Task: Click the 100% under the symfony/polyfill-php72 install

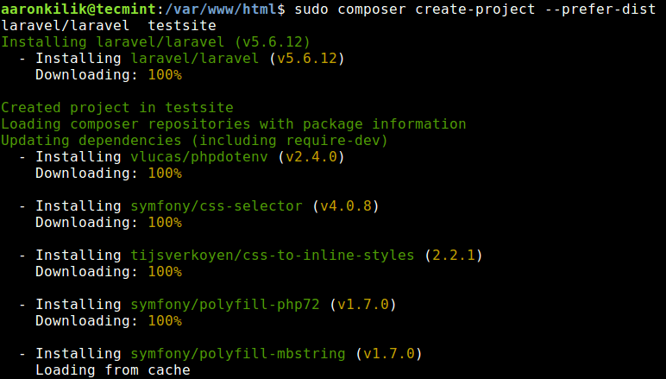Action: tap(164, 321)
